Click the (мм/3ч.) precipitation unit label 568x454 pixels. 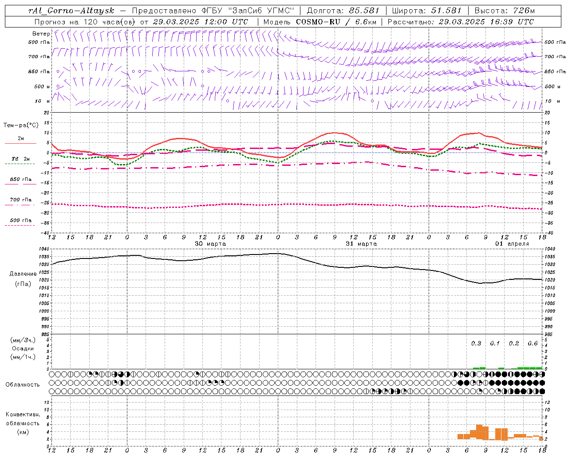(23, 340)
